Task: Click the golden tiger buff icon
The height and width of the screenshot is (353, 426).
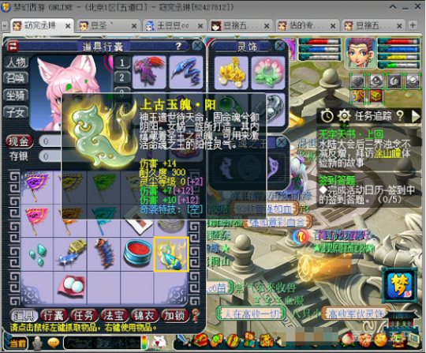Action: 357,96
